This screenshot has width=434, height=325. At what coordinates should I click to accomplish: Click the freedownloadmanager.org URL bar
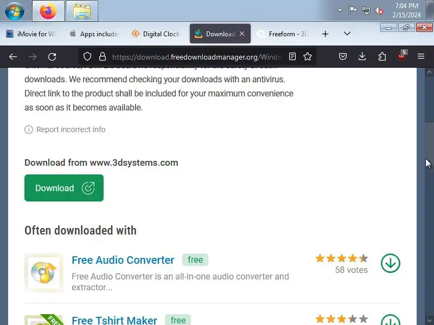pyautogui.click(x=197, y=57)
